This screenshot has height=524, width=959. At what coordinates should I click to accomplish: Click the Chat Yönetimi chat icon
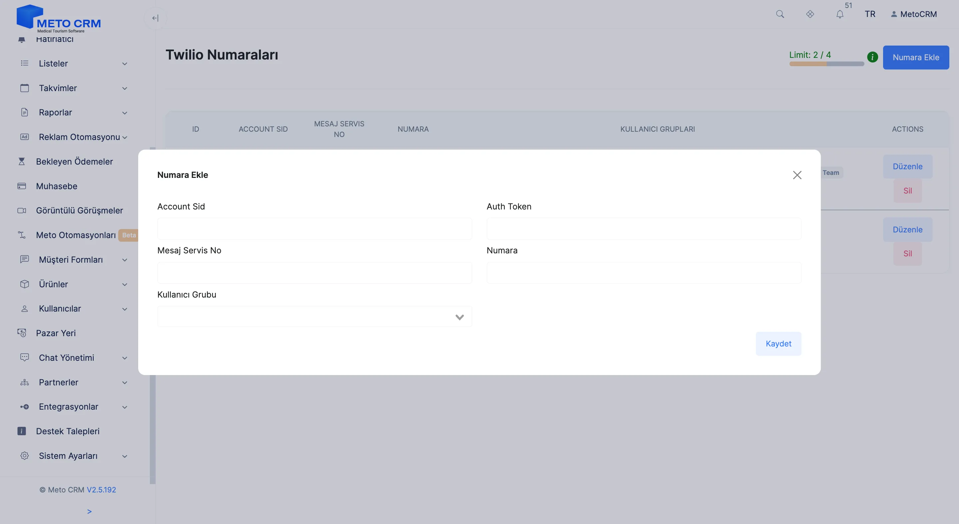click(25, 357)
